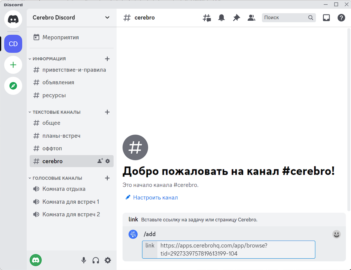Click the vertical chat scrollbar
Viewport: 351px width, 270px height.
tap(349, 119)
